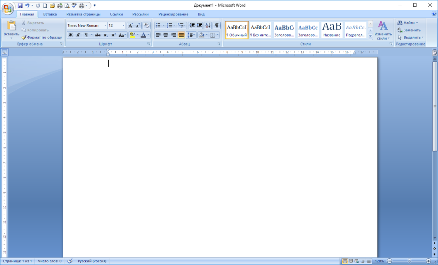438x265 pixels.
Task: Open the change case Аа dropdown
Action: tap(122, 35)
